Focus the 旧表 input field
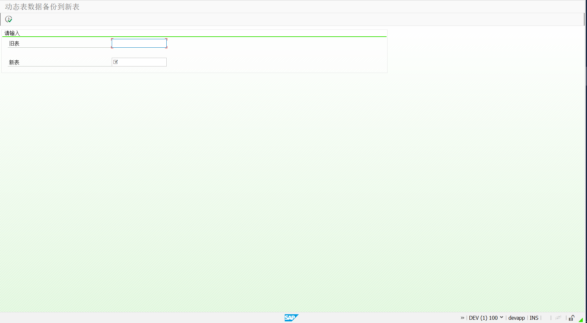This screenshot has height=323, width=587. click(139, 43)
